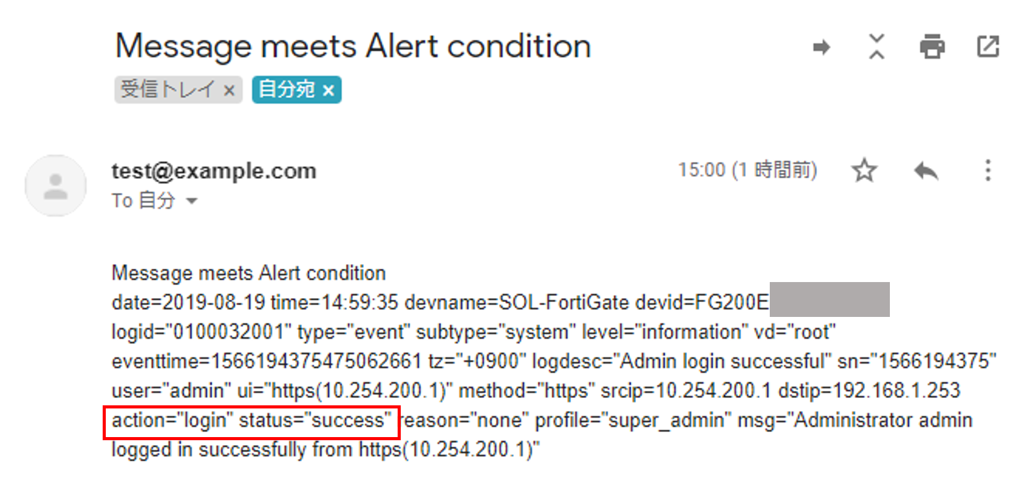
Task: Remove the 自分宛 label with its x
Action: pos(328,90)
